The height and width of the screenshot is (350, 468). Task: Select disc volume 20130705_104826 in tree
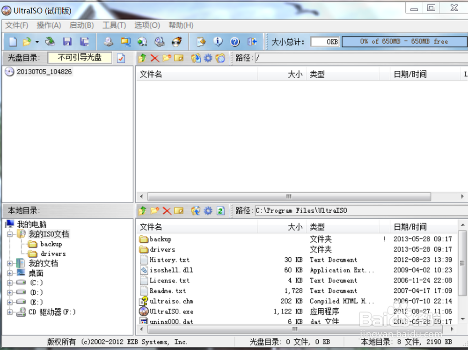[44, 72]
